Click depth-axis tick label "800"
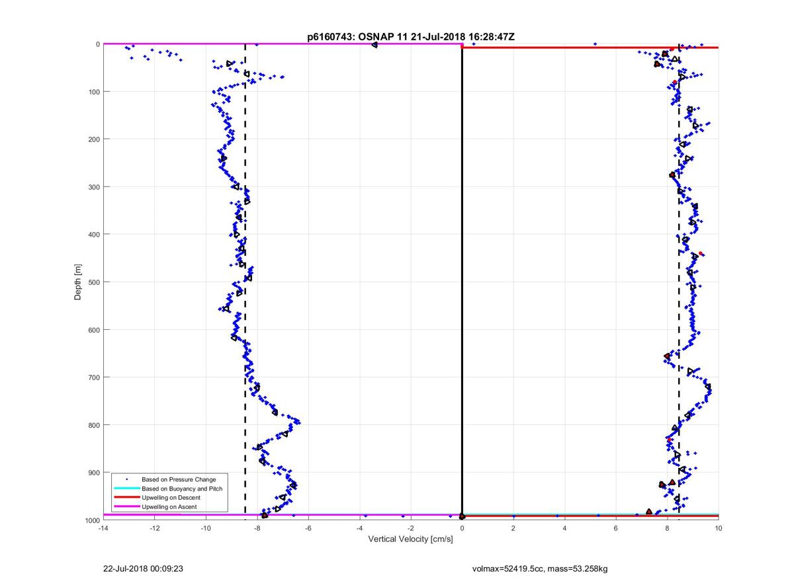 [x=94, y=424]
